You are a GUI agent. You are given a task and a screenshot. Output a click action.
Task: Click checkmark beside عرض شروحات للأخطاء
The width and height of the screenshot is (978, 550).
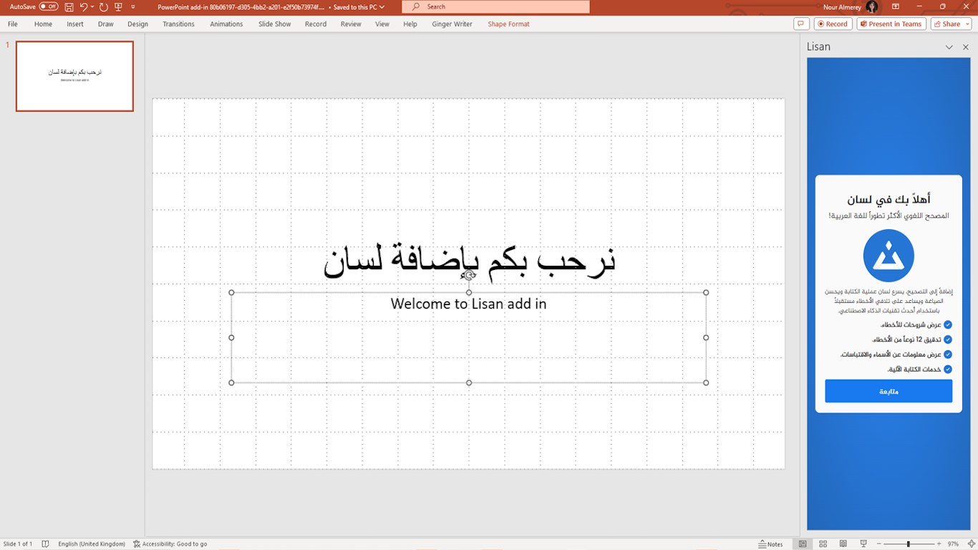[x=948, y=324]
